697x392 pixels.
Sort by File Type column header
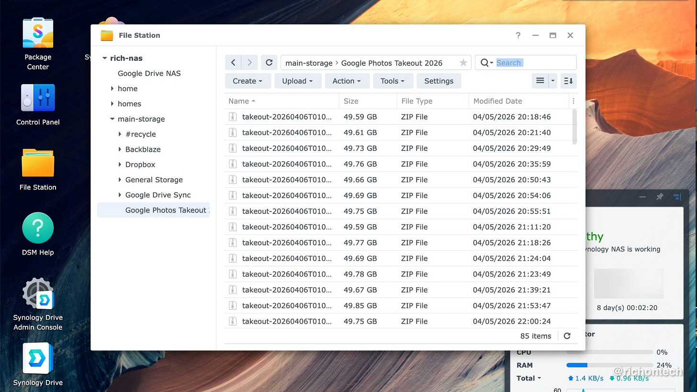[432, 101]
